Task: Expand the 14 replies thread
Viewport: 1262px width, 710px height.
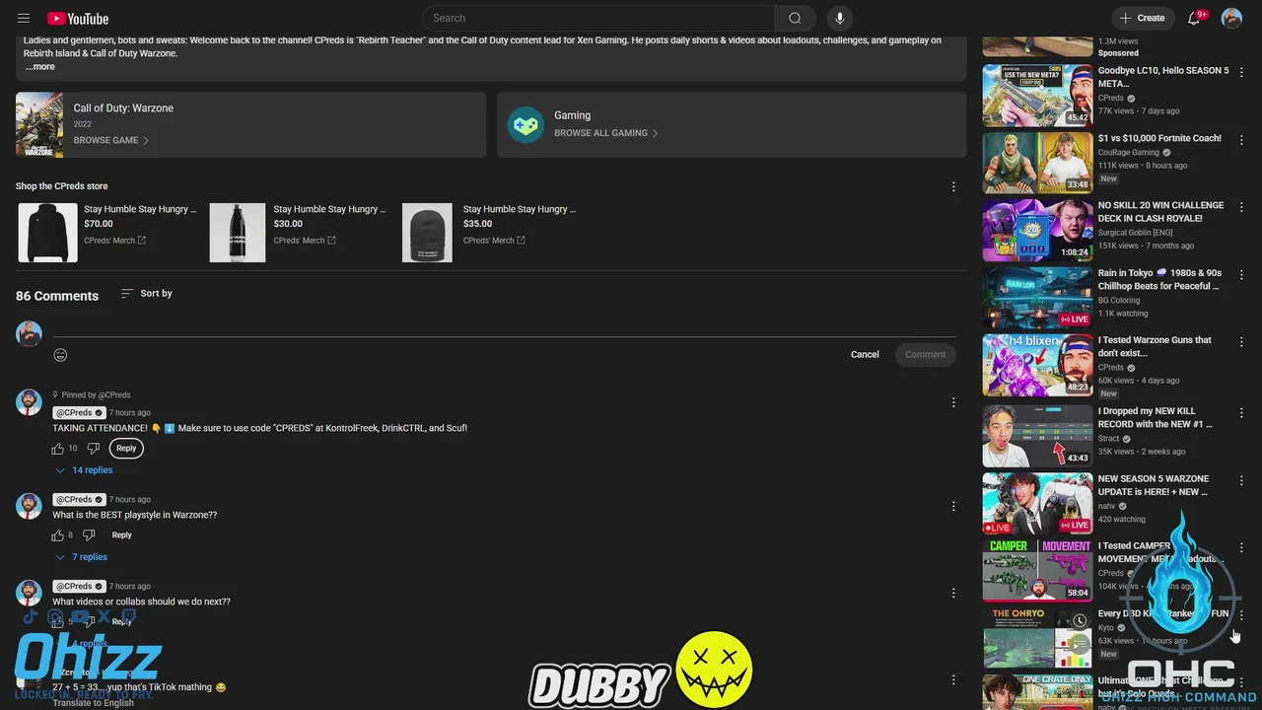Action: 84,470
